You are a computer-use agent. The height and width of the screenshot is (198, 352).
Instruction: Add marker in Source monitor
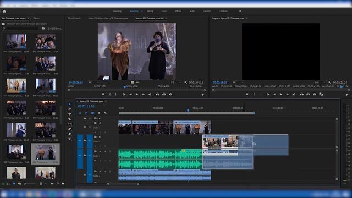pos(103,94)
